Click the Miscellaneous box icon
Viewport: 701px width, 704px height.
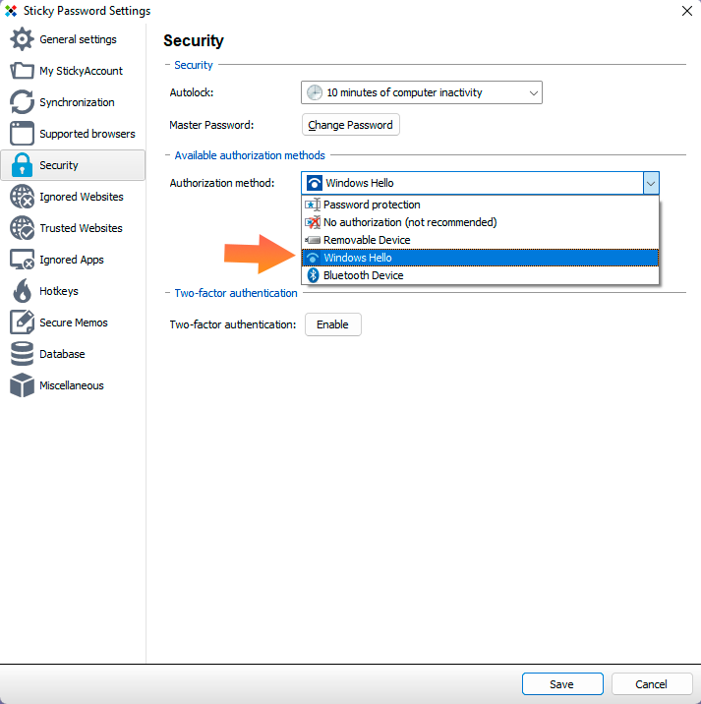point(22,385)
